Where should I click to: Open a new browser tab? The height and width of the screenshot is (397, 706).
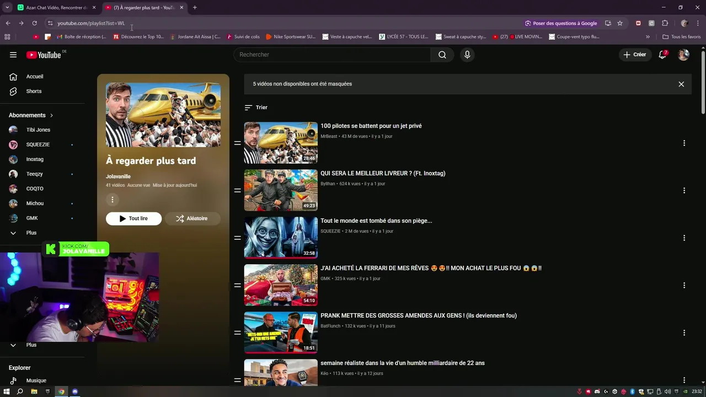[x=195, y=8]
